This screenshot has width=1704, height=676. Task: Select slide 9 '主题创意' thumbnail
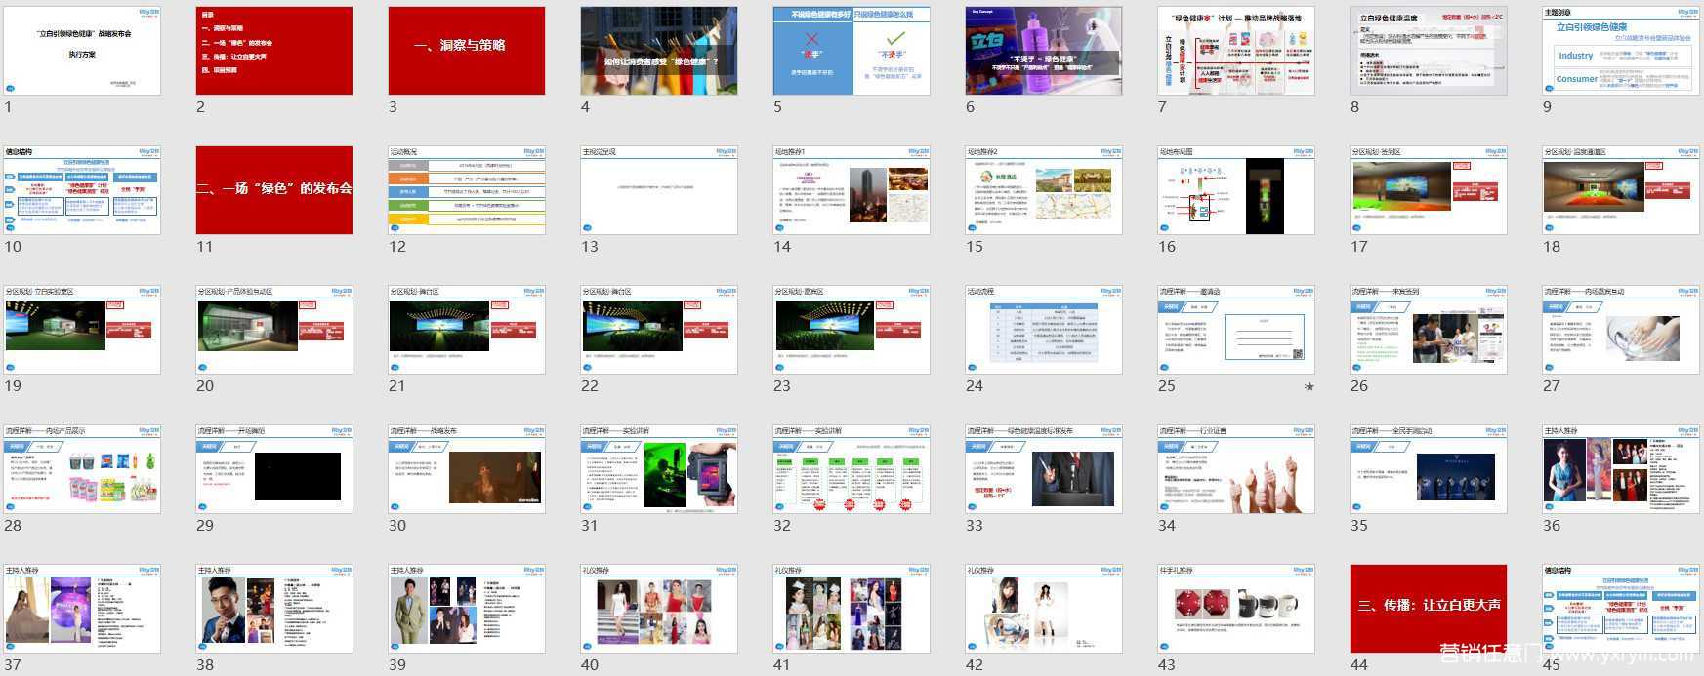tap(1621, 51)
